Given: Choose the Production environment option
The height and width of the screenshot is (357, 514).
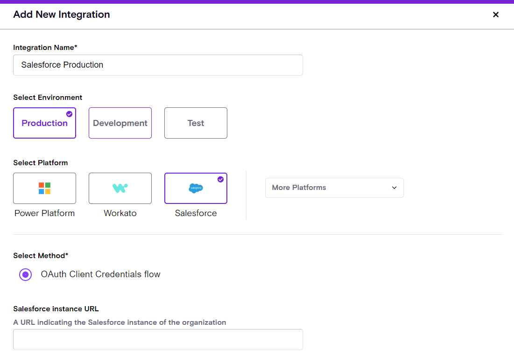Looking at the screenshot, I should (44, 123).
